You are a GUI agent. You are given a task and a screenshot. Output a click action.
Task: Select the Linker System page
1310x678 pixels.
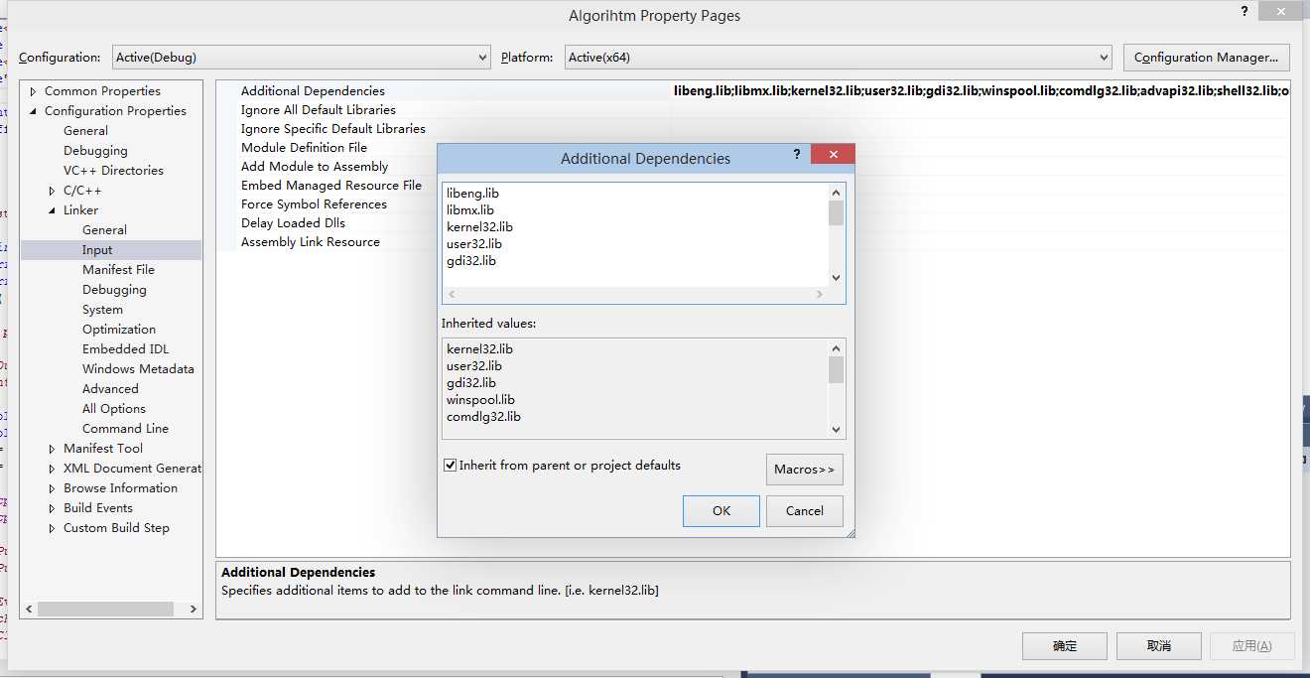(102, 310)
